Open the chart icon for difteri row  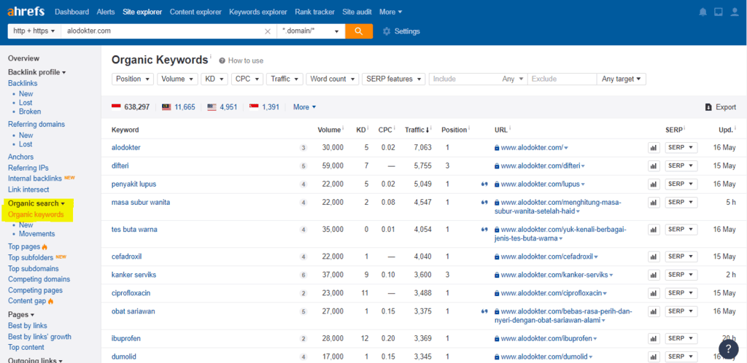point(654,166)
